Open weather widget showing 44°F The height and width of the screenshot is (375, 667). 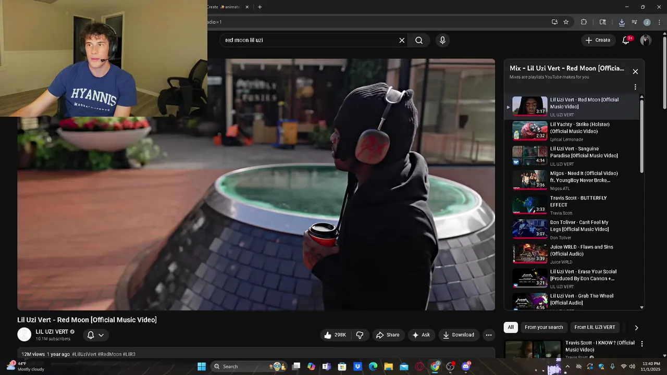click(25, 366)
